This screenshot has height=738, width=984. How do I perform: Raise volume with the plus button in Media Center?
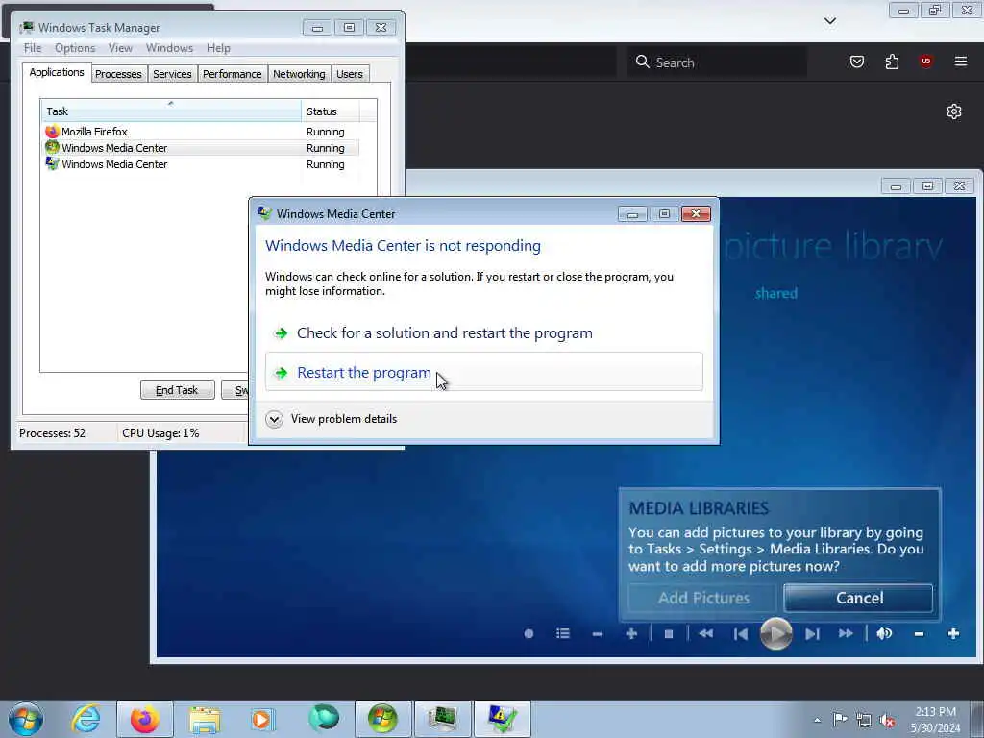click(953, 634)
